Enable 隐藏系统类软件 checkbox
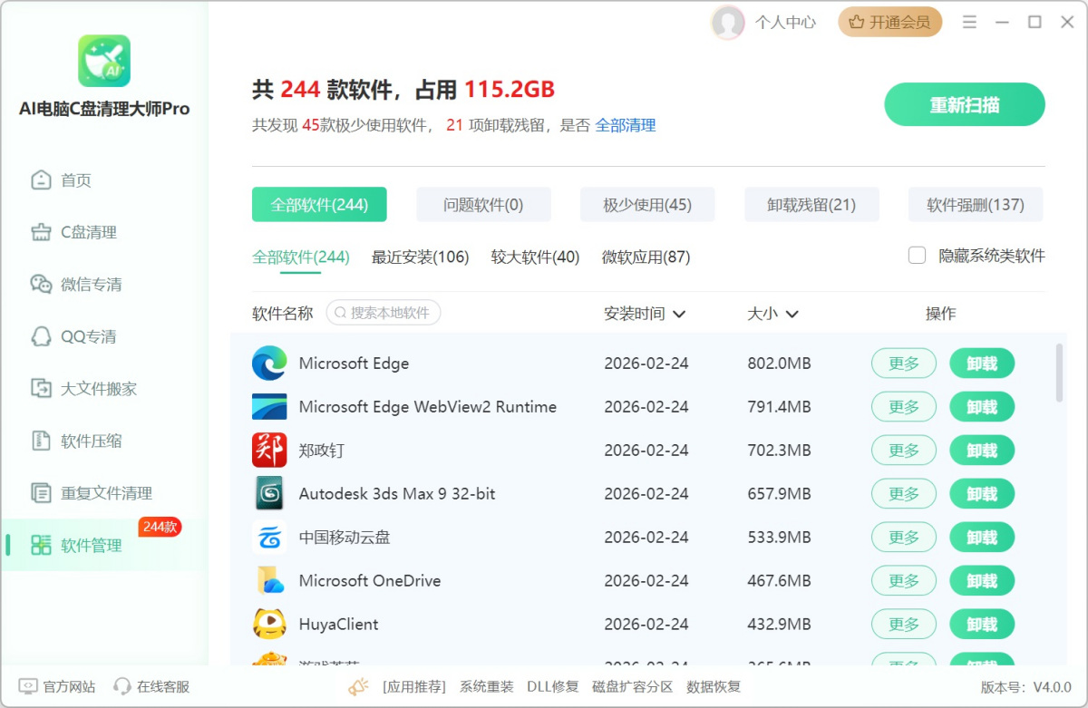Image resolution: width=1088 pixels, height=708 pixels. (917, 256)
